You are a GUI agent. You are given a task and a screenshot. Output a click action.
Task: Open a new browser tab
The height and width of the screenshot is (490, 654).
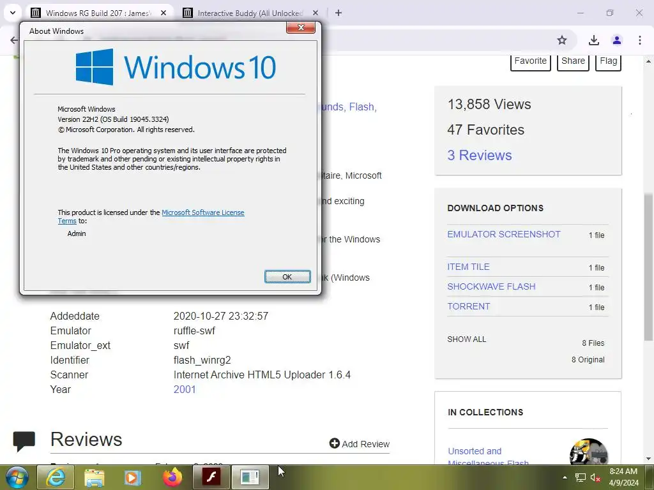338,13
